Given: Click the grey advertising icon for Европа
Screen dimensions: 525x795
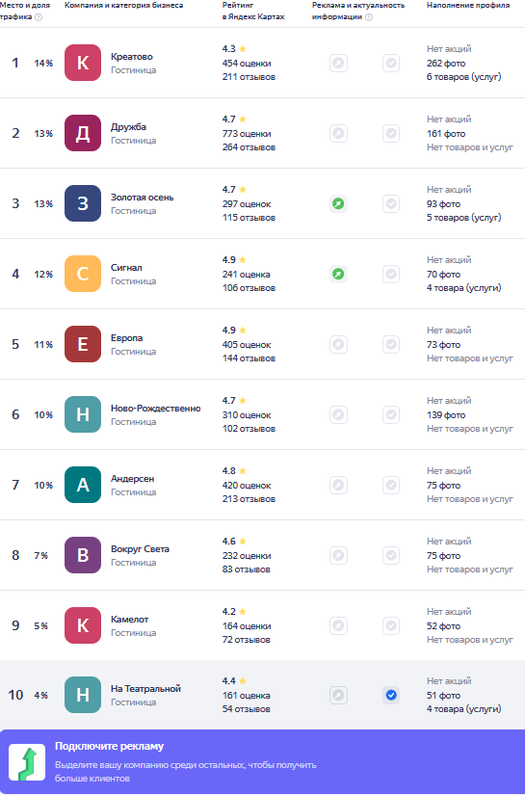Looking at the screenshot, I should [x=338, y=345].
